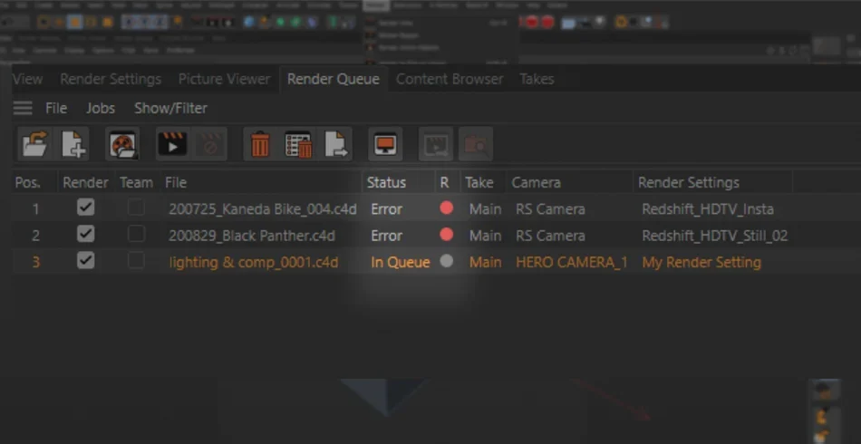861x444 pixels.
Task: Delete selected job with single trash icon
Action: pos(260,144)
